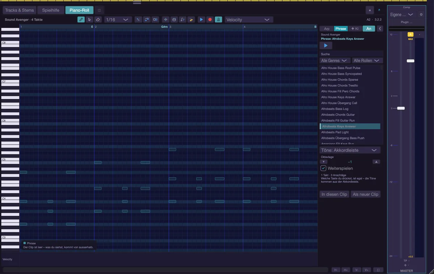The width and height of the screenshot is (434, 274).
Task: Click the yellow stepped-bars icon
Action: coord(191,19)
